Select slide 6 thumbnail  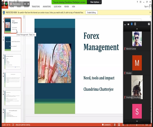click(x=13, y=116)
